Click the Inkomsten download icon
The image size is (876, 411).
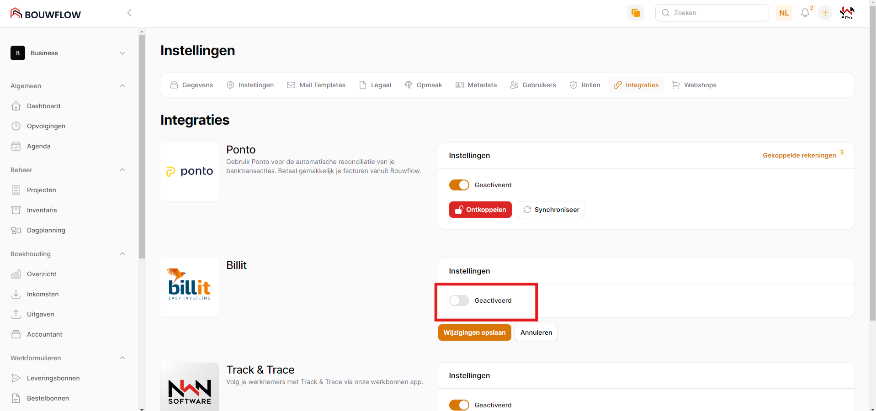pos(16,294)
